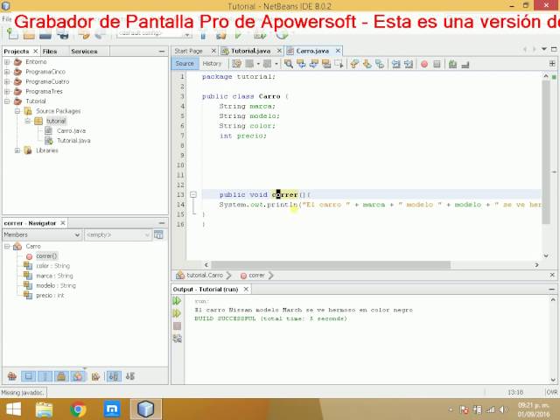Click the Stop square icon in Output
The image size is (560, 420).
tap(177, 325)
